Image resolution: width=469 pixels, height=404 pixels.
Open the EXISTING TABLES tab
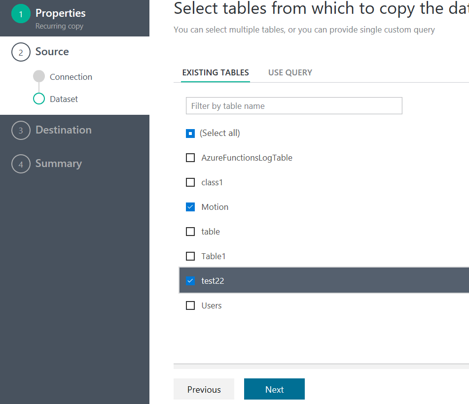tap(216, 72)
